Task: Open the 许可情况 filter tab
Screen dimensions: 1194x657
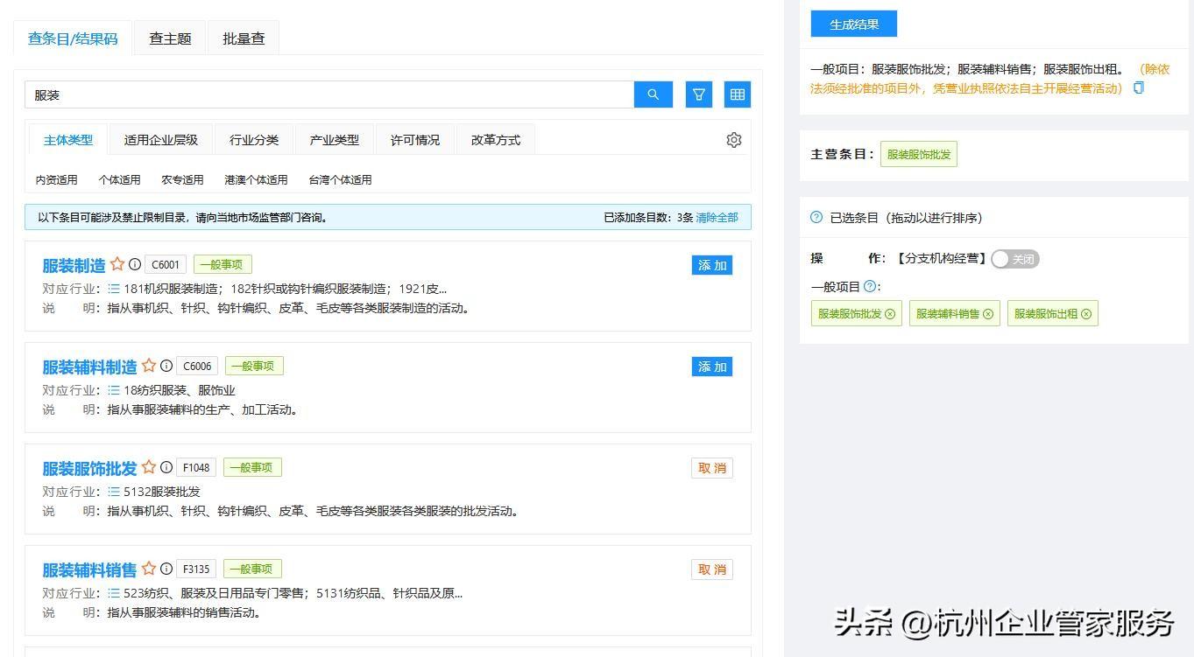Action: pyautogui.click(x=415, y=140)
